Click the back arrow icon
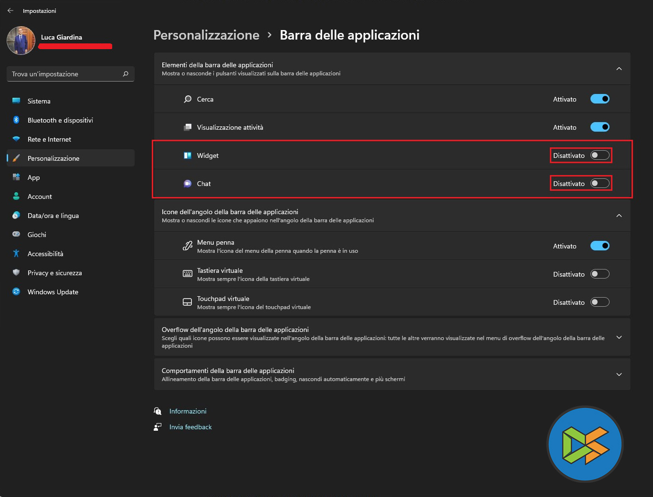 [x=11, y=10]
